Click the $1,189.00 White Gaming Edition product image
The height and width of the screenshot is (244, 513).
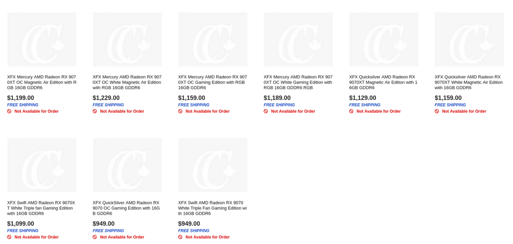coord(298,39)
